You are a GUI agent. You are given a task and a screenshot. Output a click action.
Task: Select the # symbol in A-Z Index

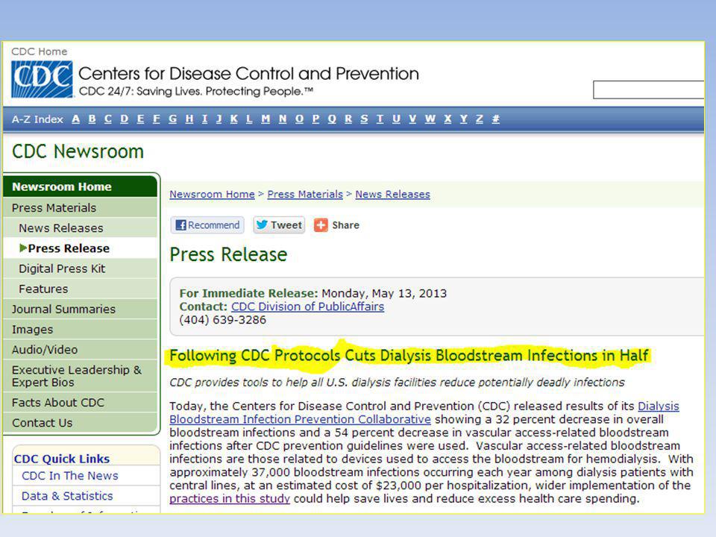point(495,119)
